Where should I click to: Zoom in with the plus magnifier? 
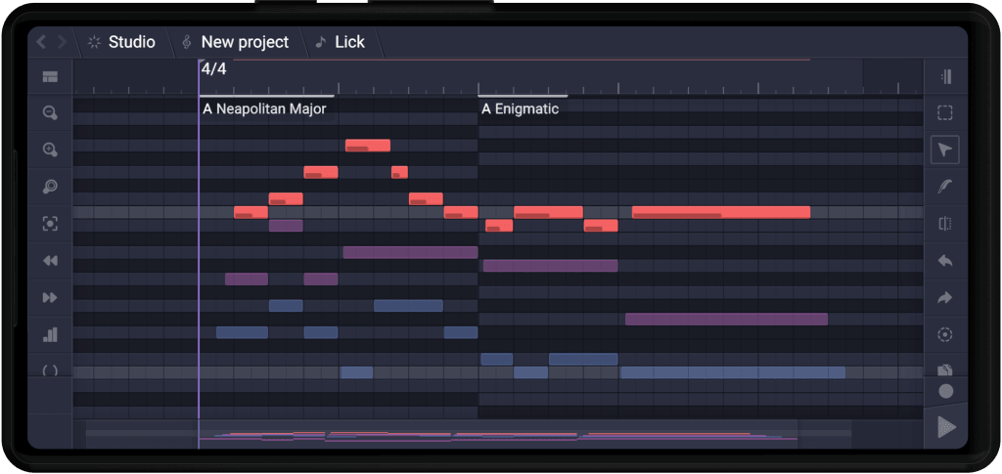pos(50,150)
